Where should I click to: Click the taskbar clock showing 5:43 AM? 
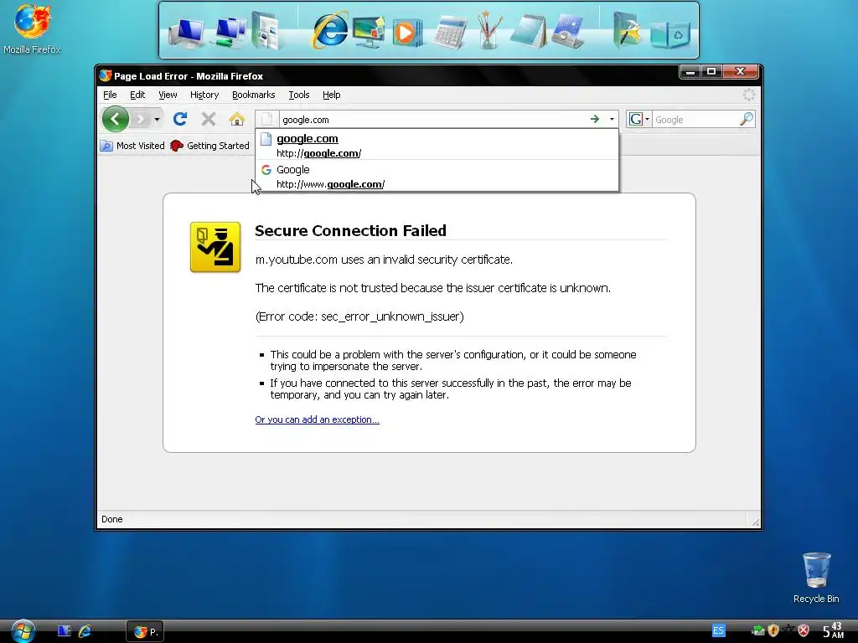[x=834, y=630]
